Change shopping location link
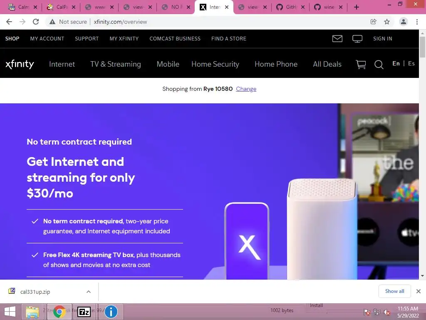Screen dimensions: 426x320 tap(246, 89)
